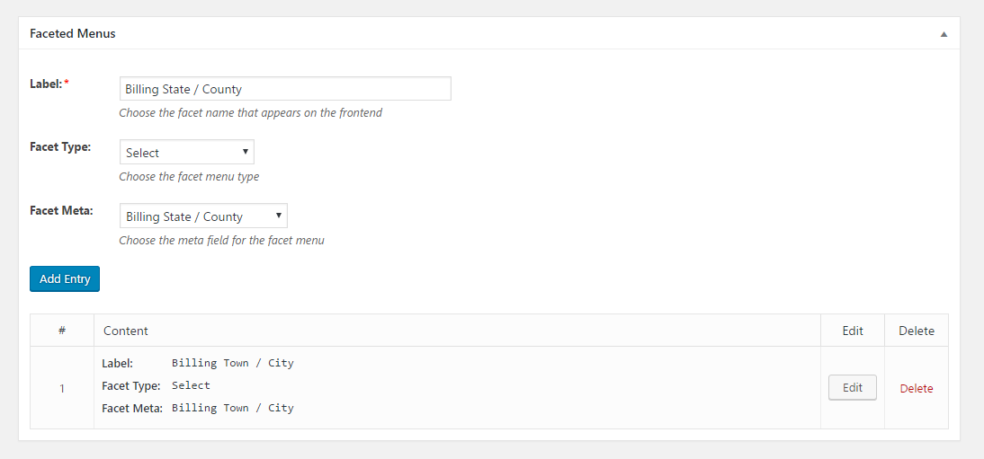Screen dimensions: 984x459
Task: Open the Facet Meta dropdown
Action: point(203,216)
